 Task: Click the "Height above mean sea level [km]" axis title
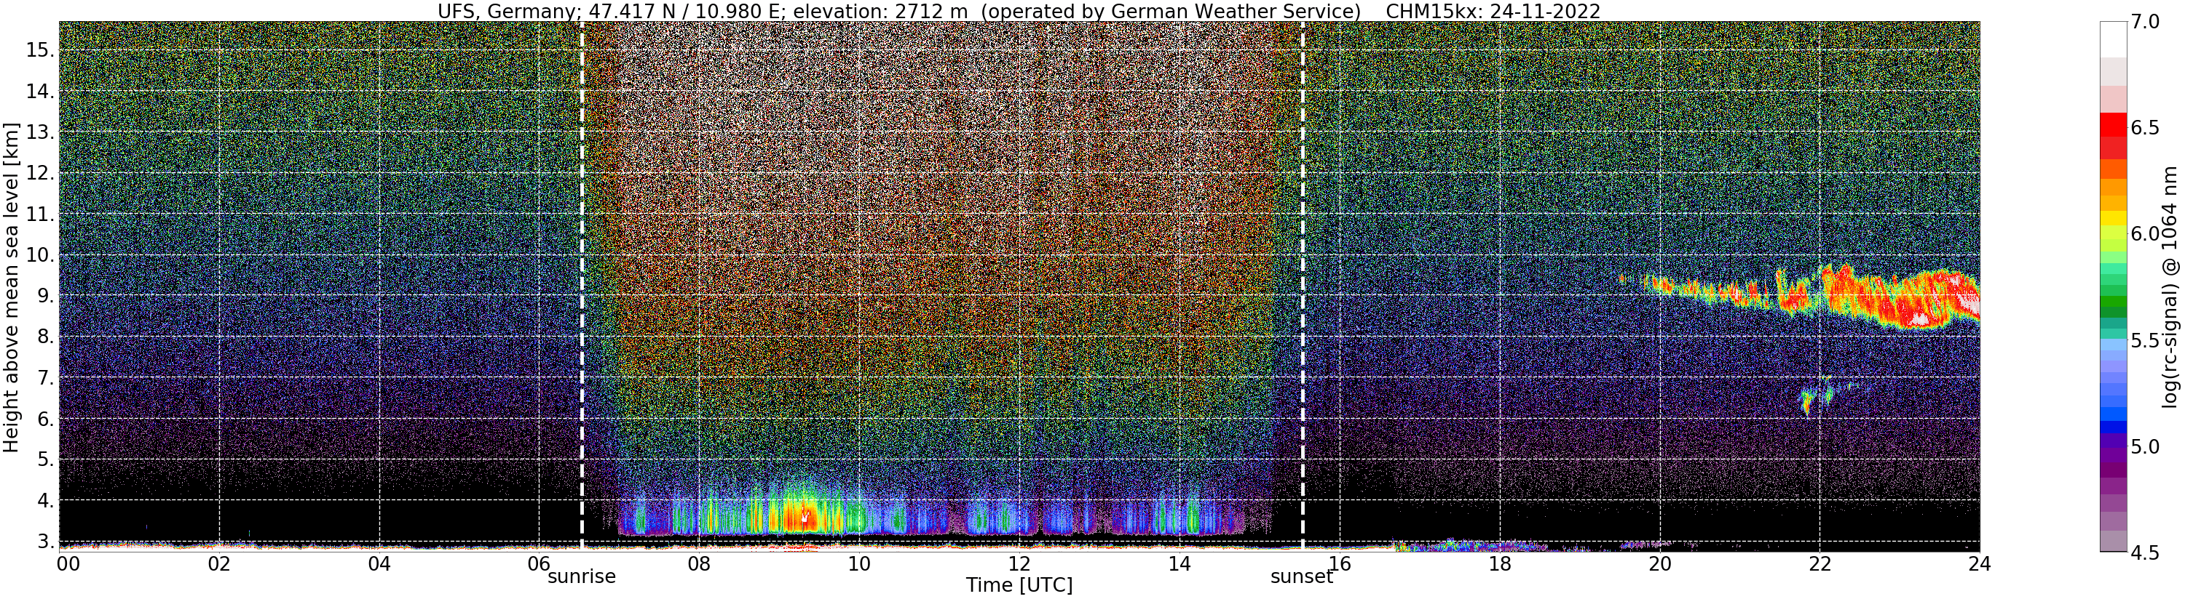click(x=11, y=286)
